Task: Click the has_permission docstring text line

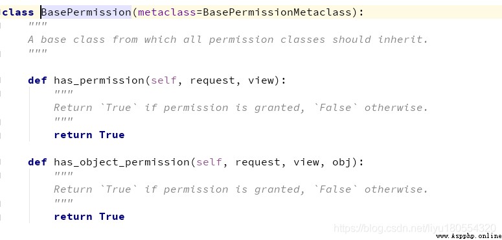Action: (241, 107)
